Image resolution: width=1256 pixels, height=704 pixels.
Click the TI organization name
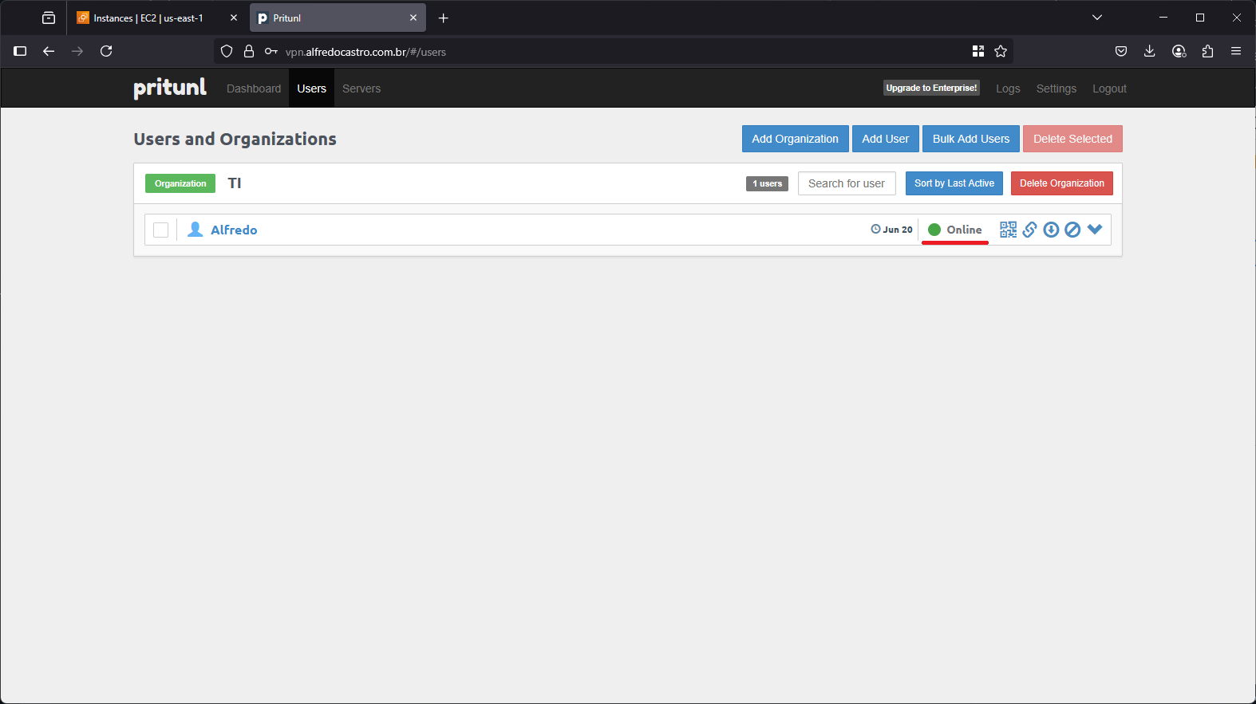point(235,183)
